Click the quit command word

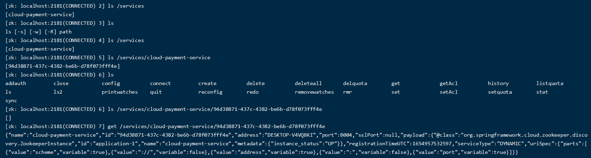pos(156,92)
